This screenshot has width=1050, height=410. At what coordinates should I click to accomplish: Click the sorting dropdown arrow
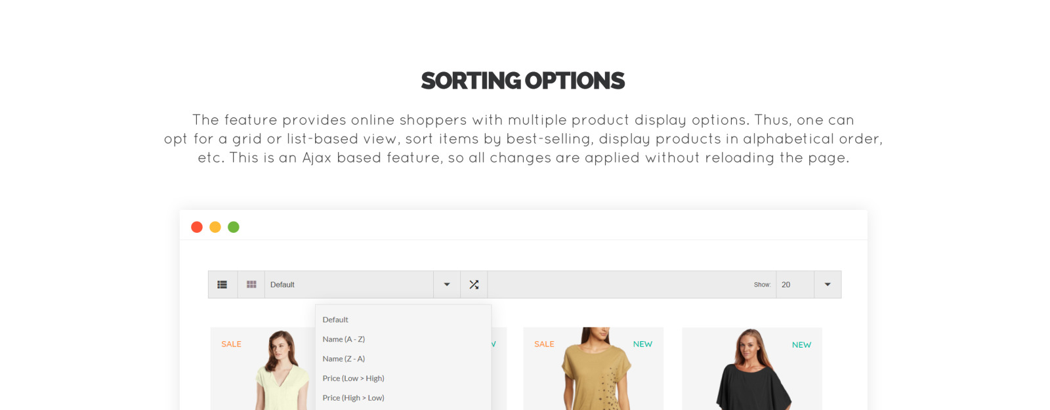447,284
